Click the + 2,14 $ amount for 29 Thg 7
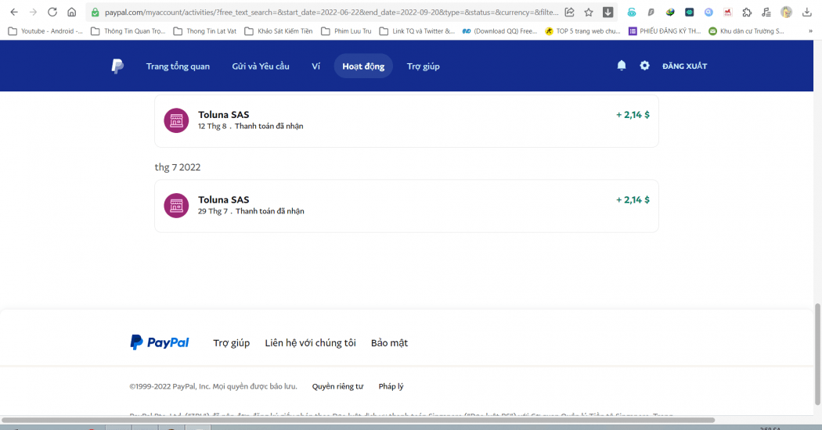The width and height of the screenshot is (822, 430). tap(633, 199)
